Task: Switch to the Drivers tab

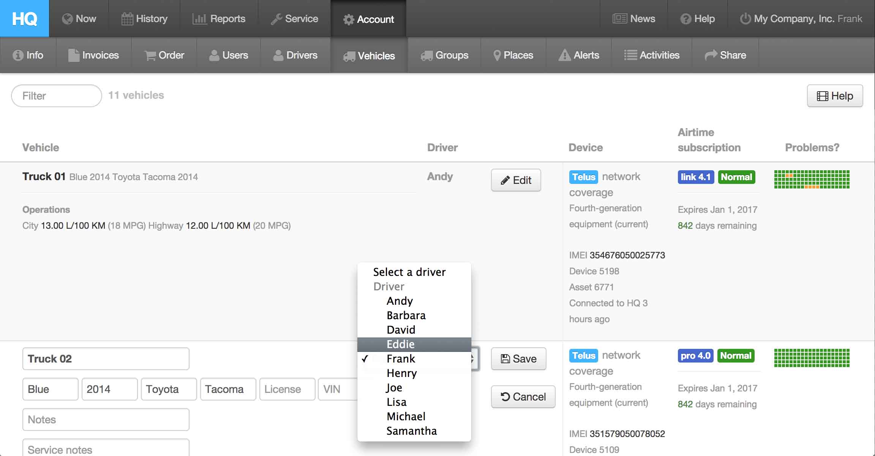Action: coord(295,55)
